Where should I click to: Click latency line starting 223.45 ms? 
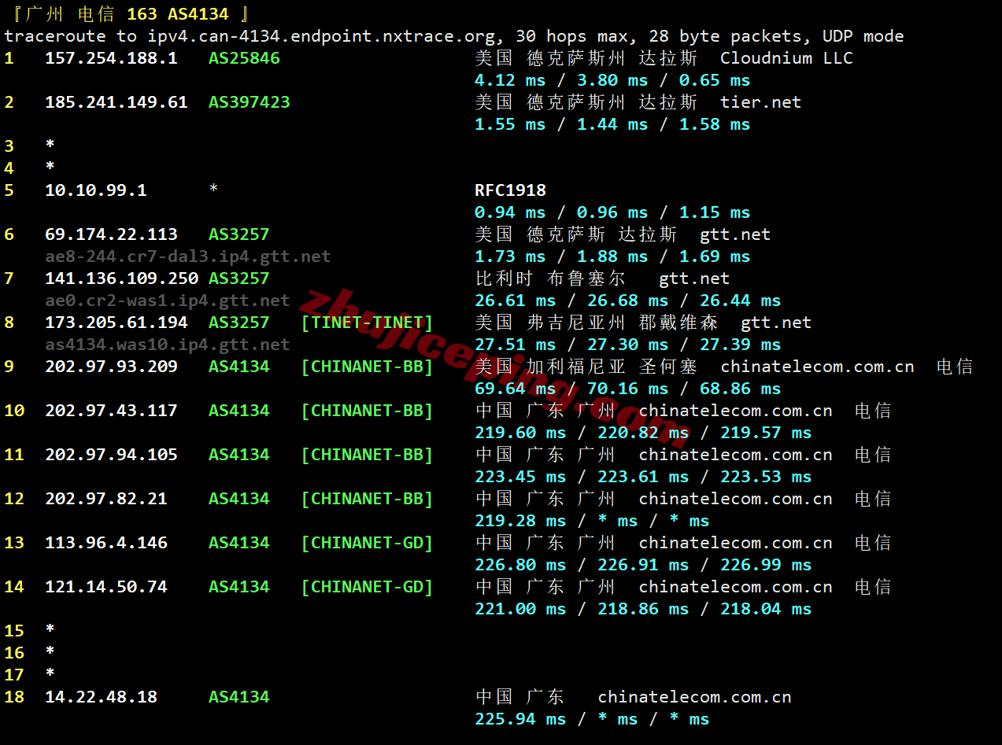tap(643, 477)
